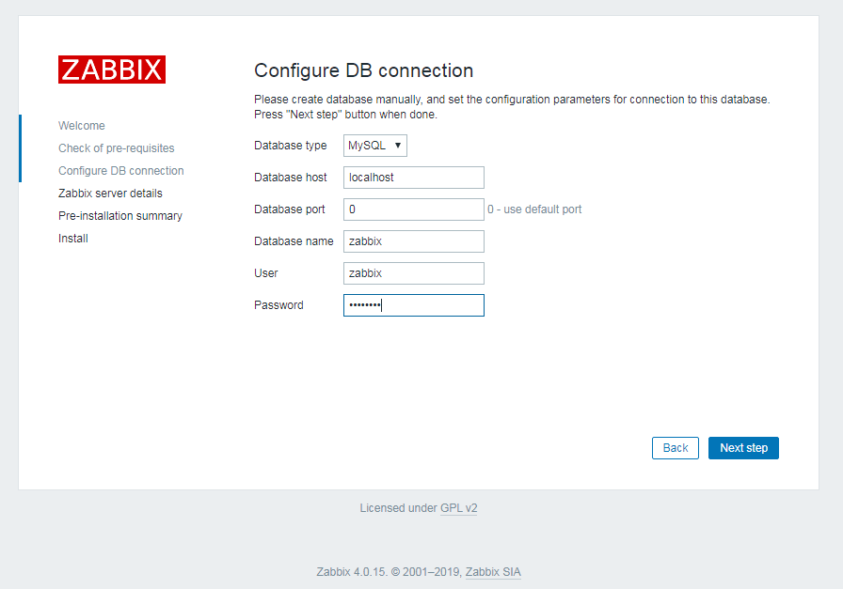This screenshot has width=843, height=589.
Task: Click inside the Password field
Action: (x=413, y=305)
